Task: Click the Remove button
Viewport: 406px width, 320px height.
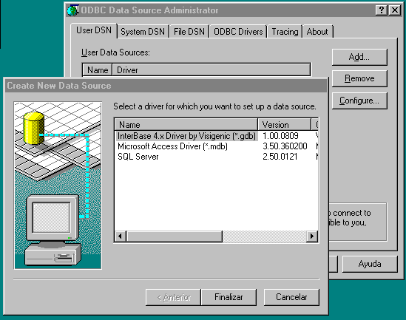Action: click(x=359, y=78)
